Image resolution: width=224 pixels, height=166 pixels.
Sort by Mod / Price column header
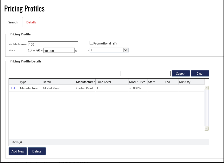(138, 82)
